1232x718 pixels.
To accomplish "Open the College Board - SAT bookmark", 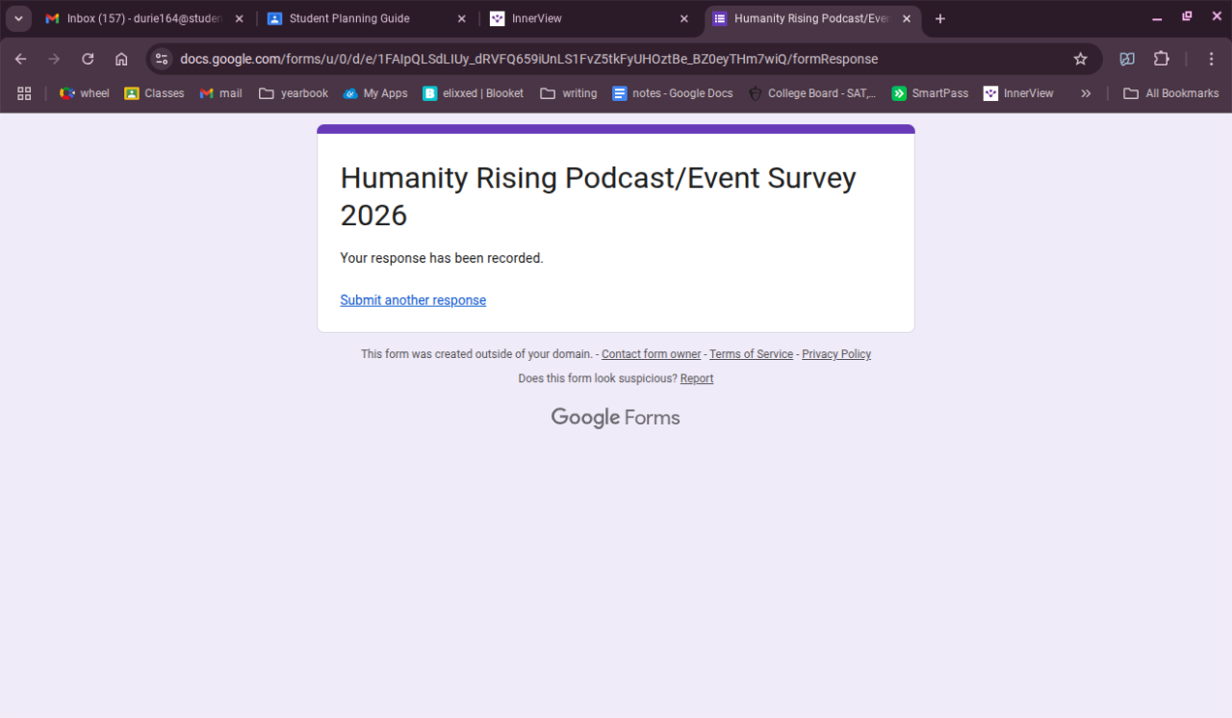I will [x=812, y=93].
